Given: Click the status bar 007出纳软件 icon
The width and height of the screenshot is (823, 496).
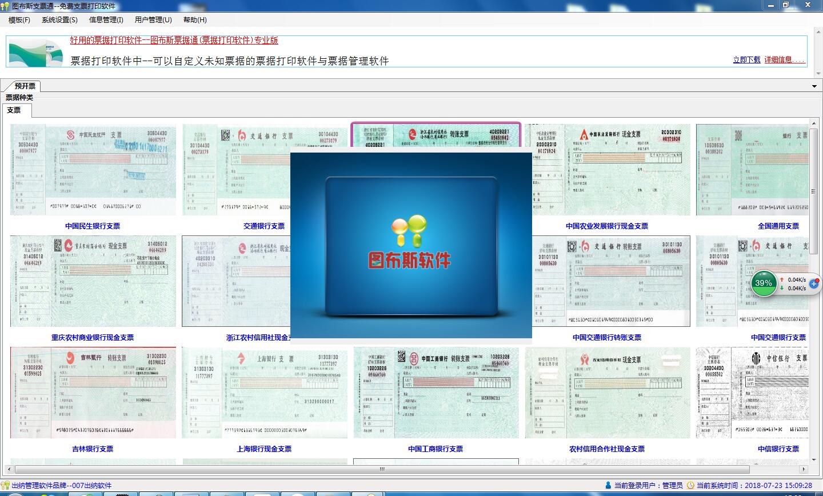Looking at the screenshot, I should [x=5, y=486].
